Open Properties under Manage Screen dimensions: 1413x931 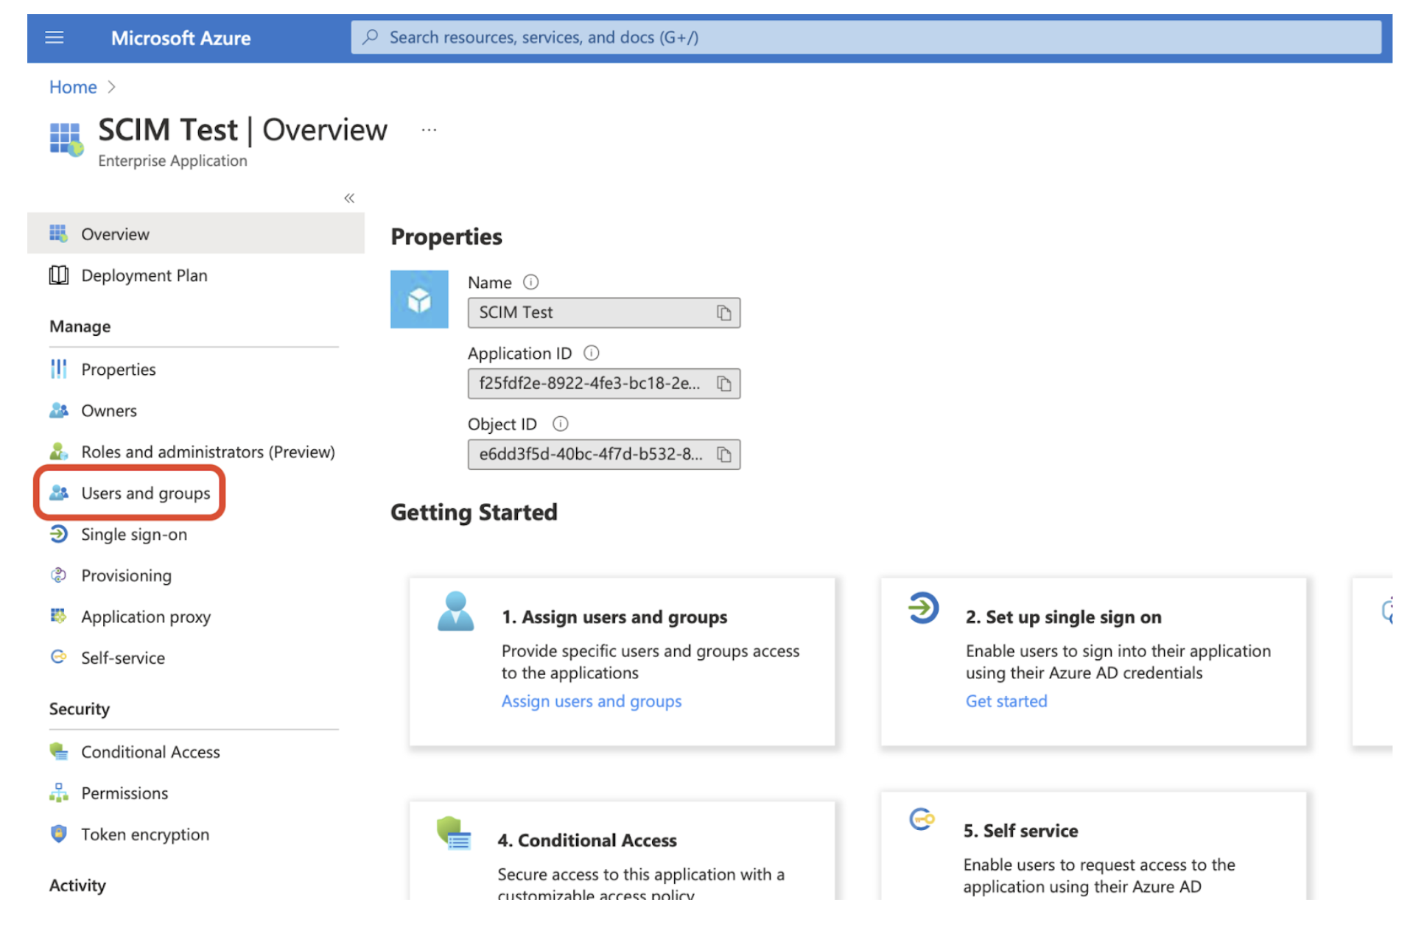(x=119, y=370)
